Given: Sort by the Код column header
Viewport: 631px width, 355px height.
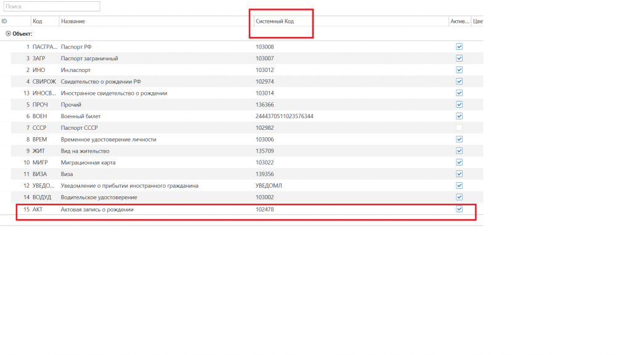Looking at the screenshot, I should 38,22.
